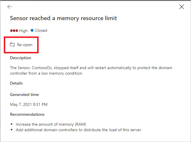
Task: Select the Closed status label
Action: pyautogui.click(x=41, y=30)
